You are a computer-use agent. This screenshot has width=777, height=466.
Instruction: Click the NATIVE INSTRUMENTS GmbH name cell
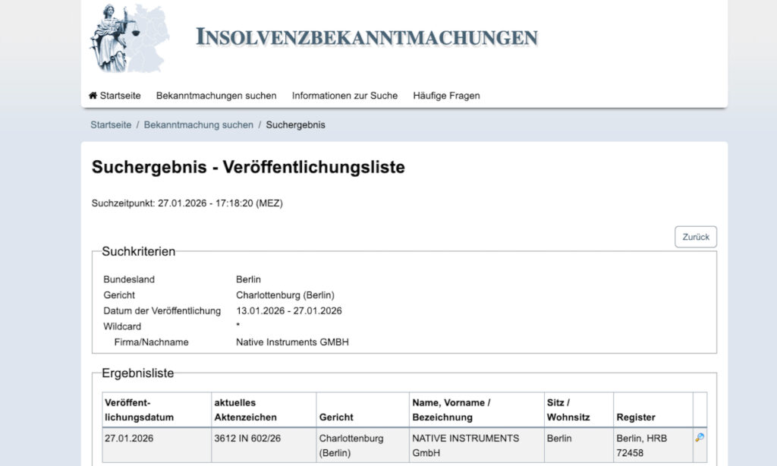pos(465,444)
